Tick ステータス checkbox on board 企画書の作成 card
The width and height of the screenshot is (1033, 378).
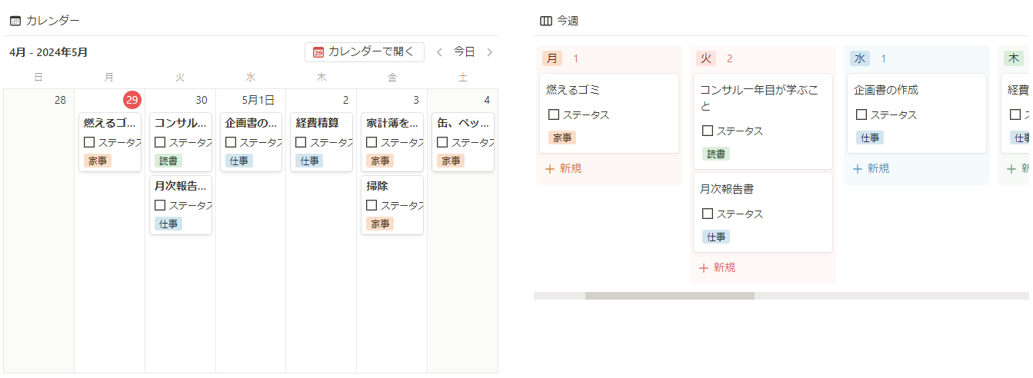pos(861,114)
